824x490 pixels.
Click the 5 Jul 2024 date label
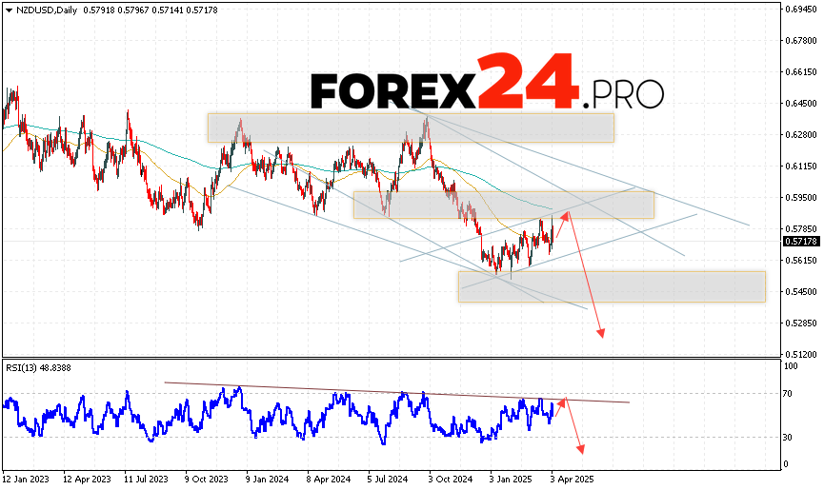point(390,481)
